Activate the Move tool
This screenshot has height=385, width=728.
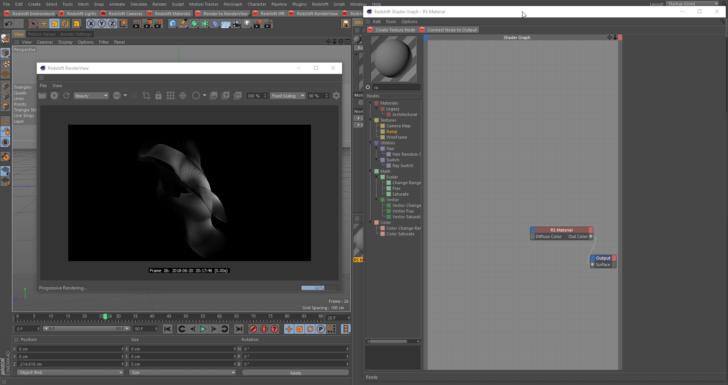[44, 24]
